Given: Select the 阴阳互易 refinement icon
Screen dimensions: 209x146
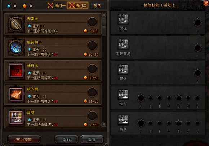Looking at the screenshot, I should pyautogui.click(x=123, y=44).
